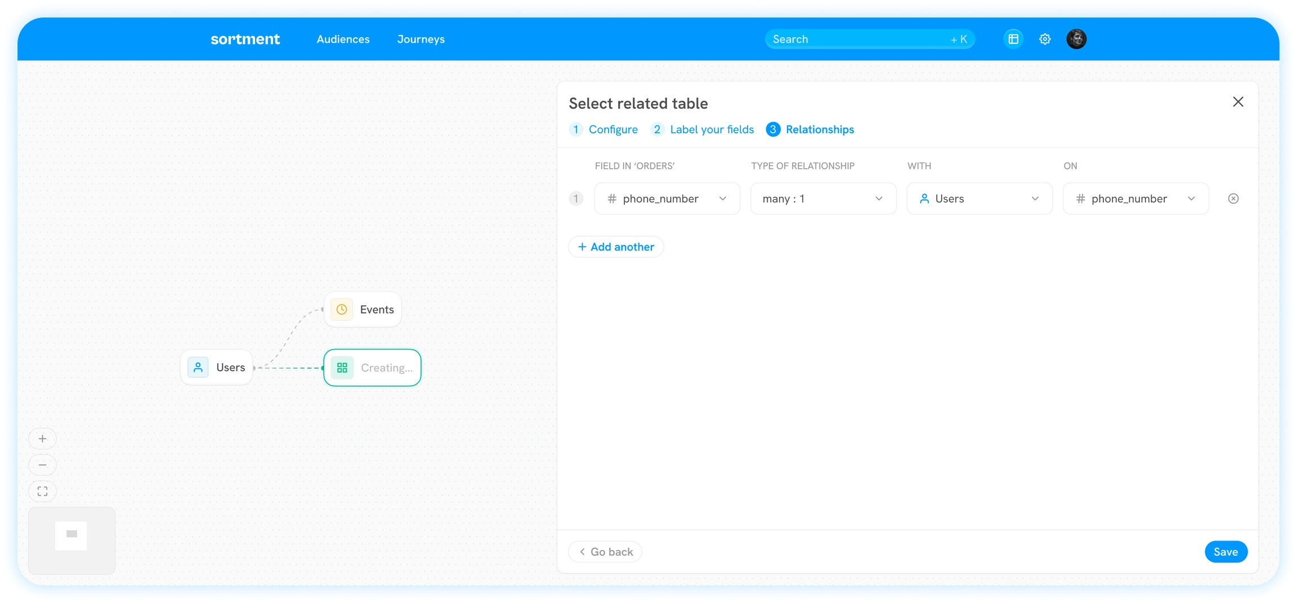Open the 'With' Users table dropdown

tap(980, 199)
